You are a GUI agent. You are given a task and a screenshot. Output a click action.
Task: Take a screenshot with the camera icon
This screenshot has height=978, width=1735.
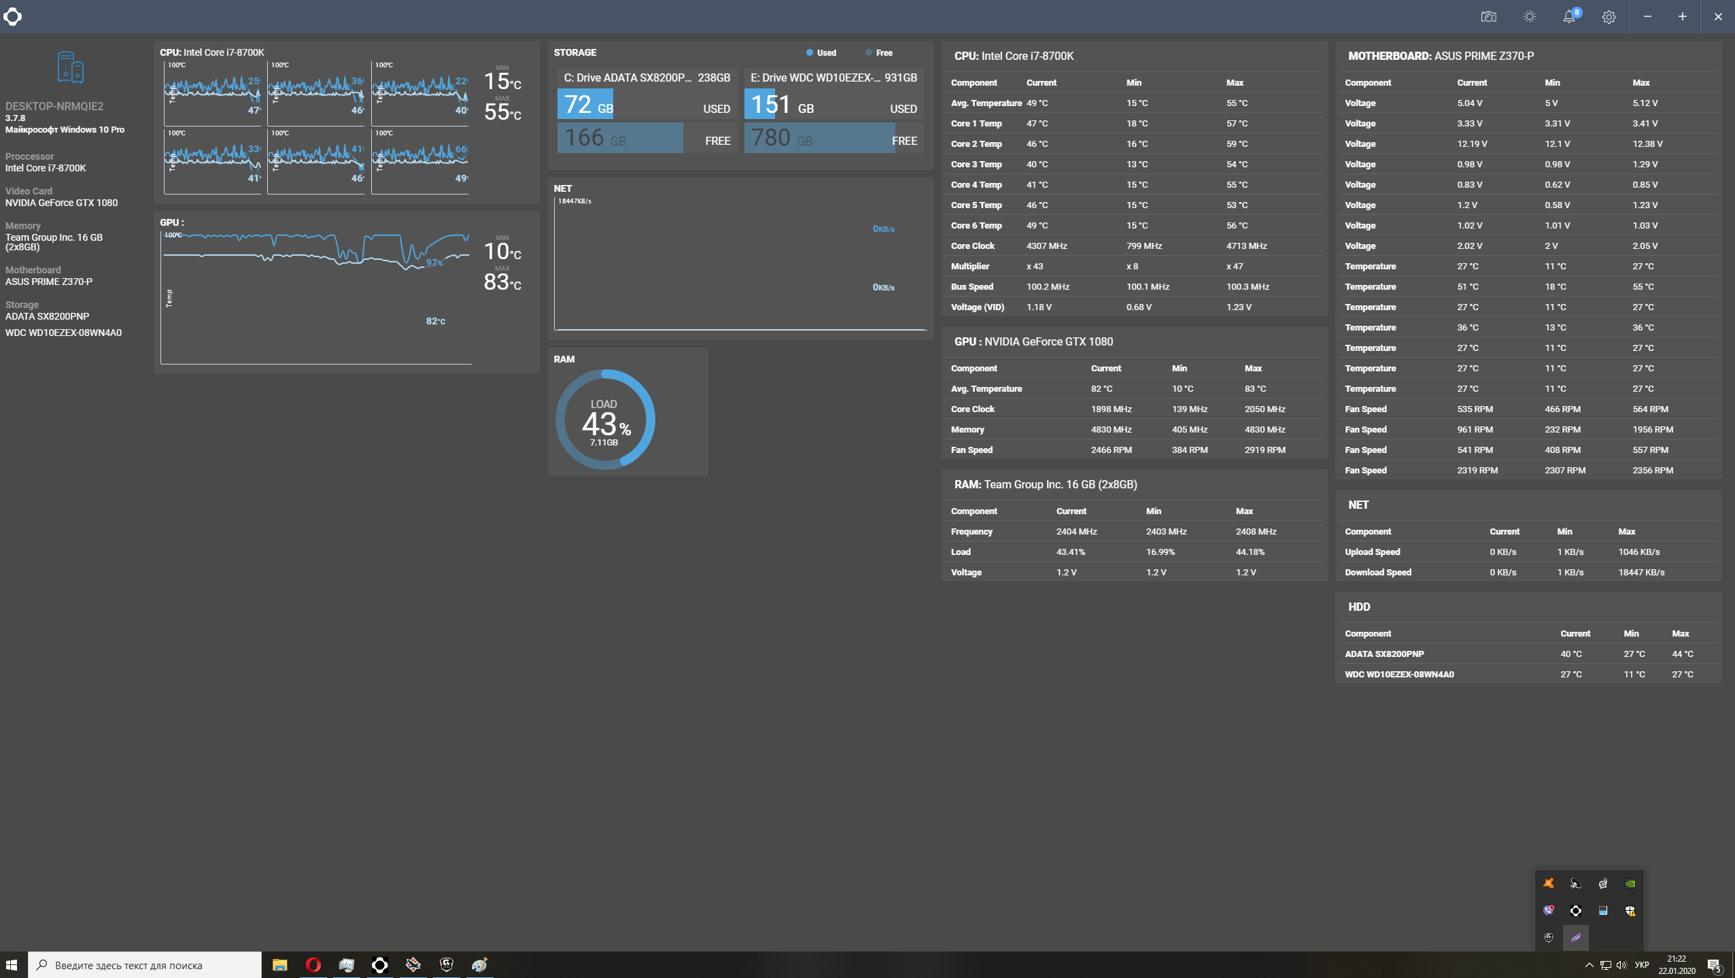pos(1488,16)
